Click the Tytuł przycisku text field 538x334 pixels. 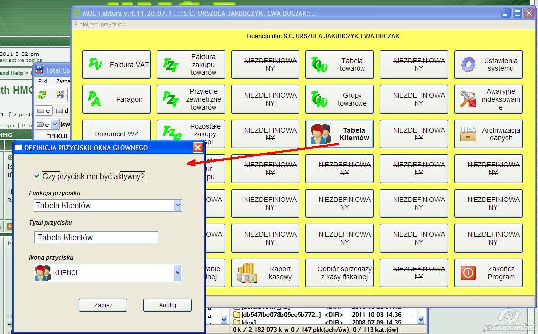(96, 237)
